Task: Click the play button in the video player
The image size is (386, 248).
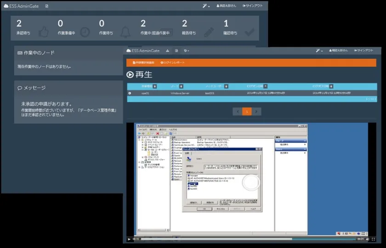Action: click(x=130, y=239)
